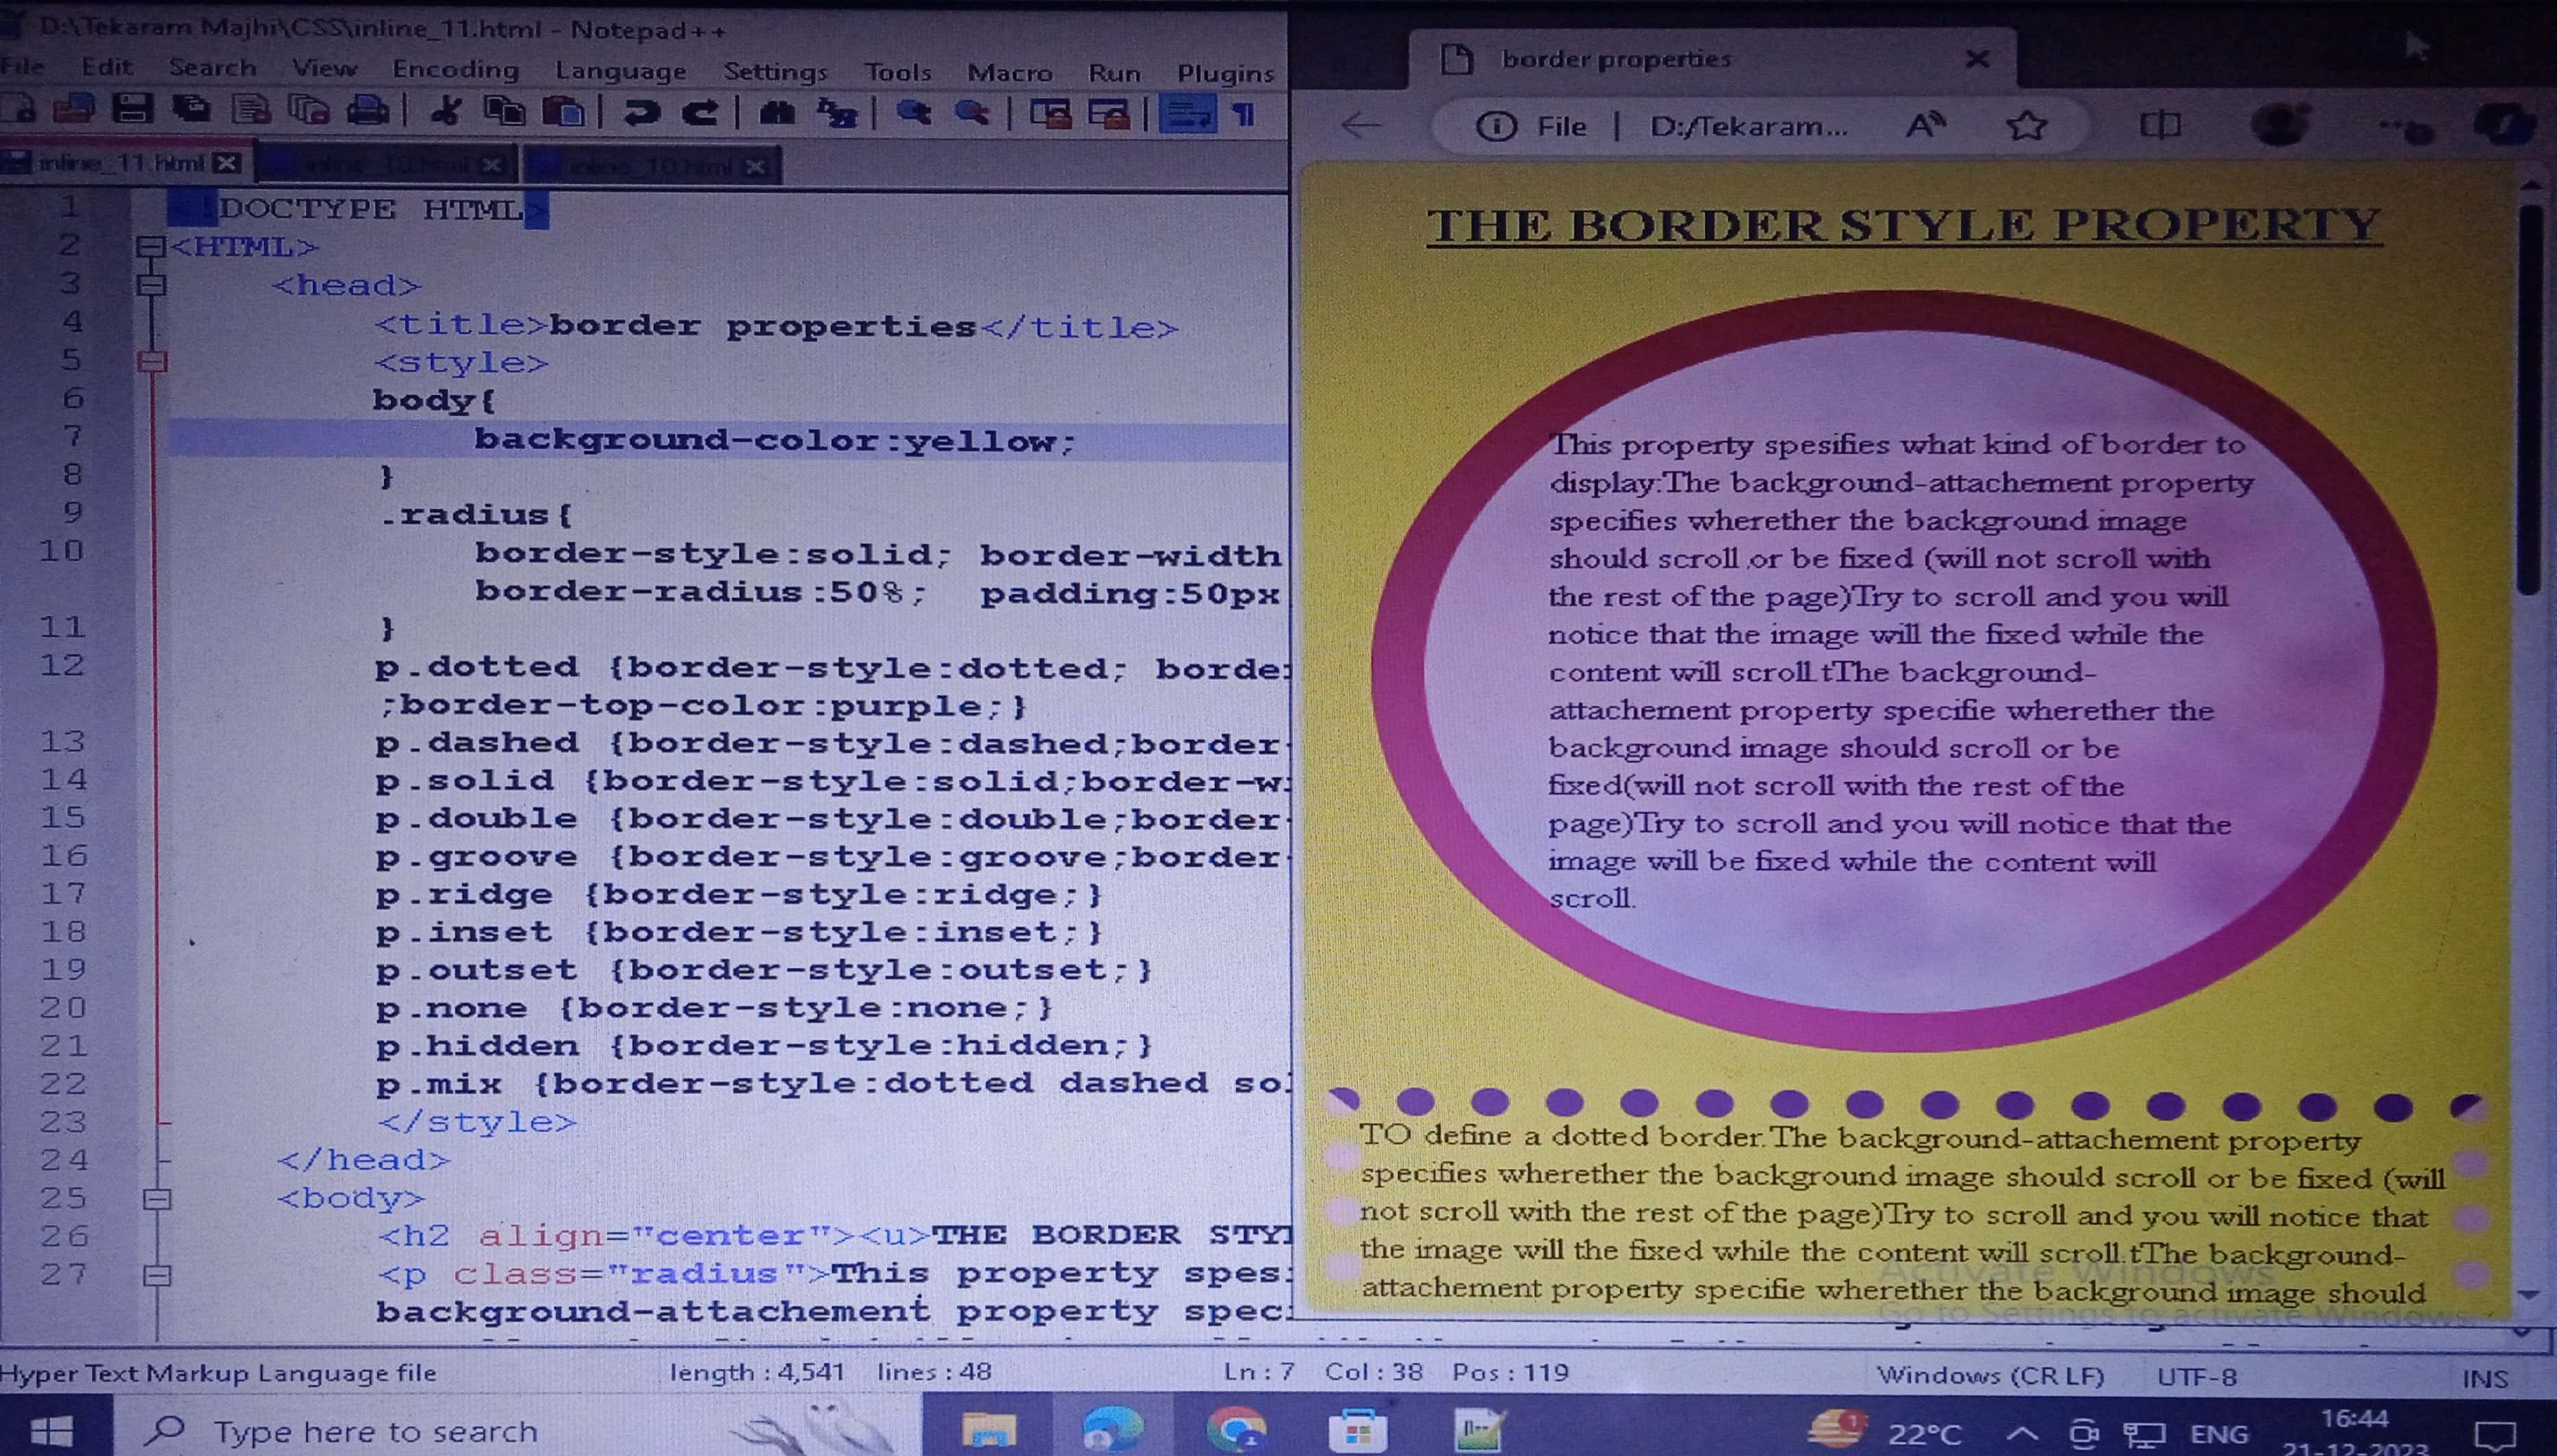This screenshot has width=2557, height=1456.
Task: Open the Plugins menu
Action: 1225,73
